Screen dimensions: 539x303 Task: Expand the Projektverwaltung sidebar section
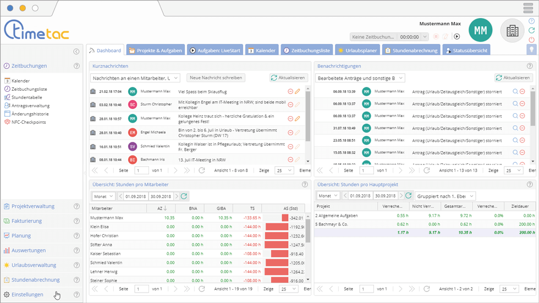click(33, 206)
